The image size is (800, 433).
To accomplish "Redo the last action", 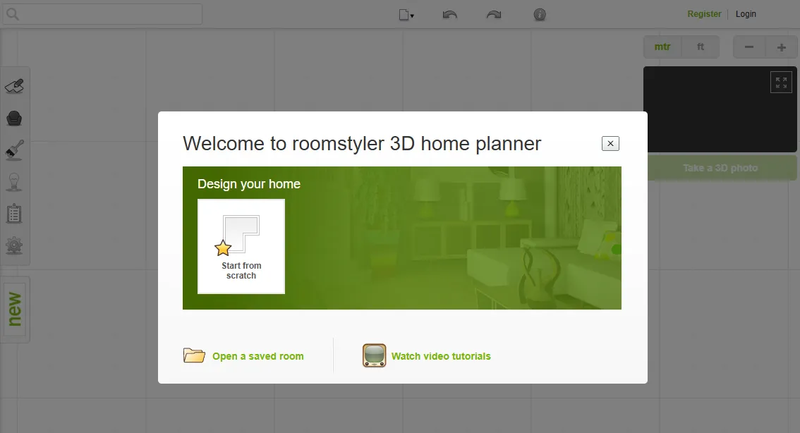I will [493, 14].
